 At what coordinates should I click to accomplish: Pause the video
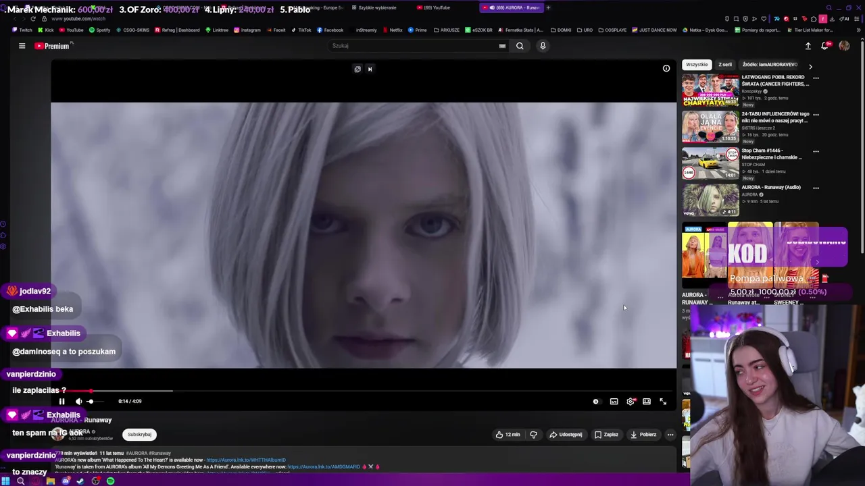click(61, 402)
